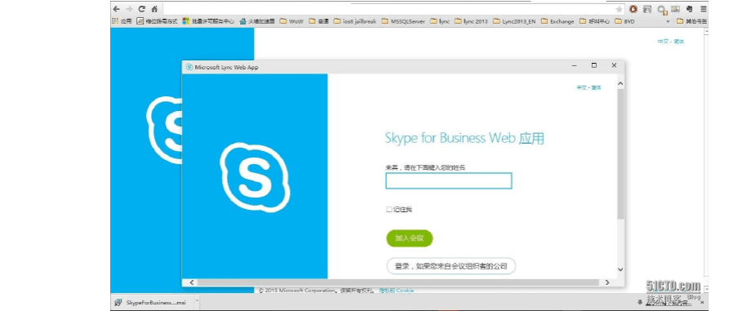Click the Lync window vertical scrollbar thumb
This screenshot has width=729, height=311.
tap(620, 153)
